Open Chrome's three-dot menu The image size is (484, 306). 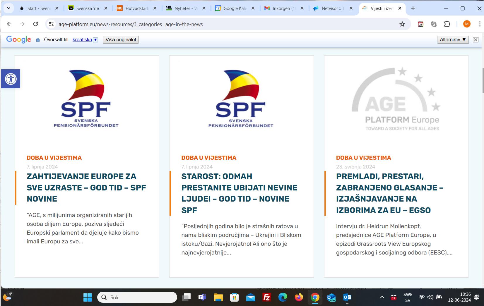[479, 24]
